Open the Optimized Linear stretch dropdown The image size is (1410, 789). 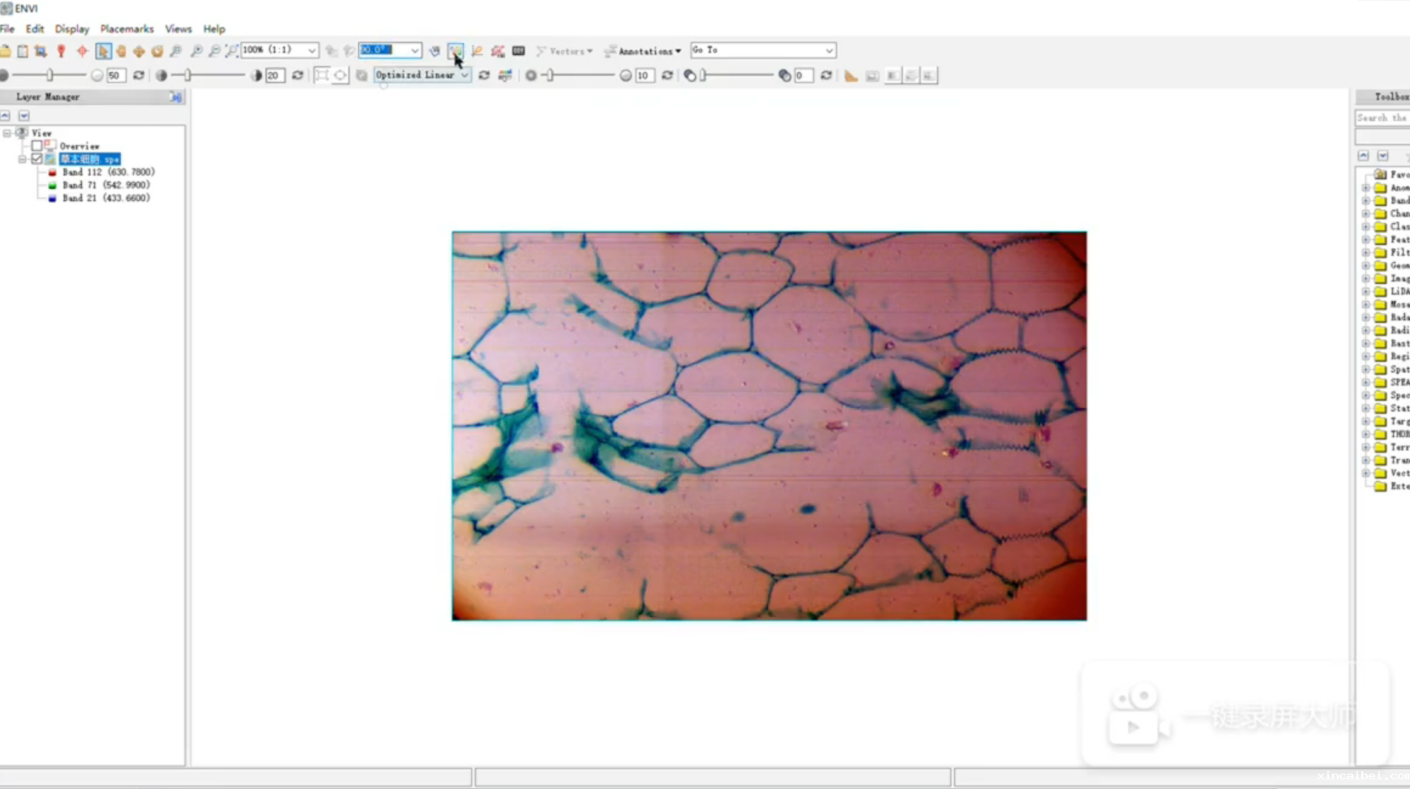(422, 75)
